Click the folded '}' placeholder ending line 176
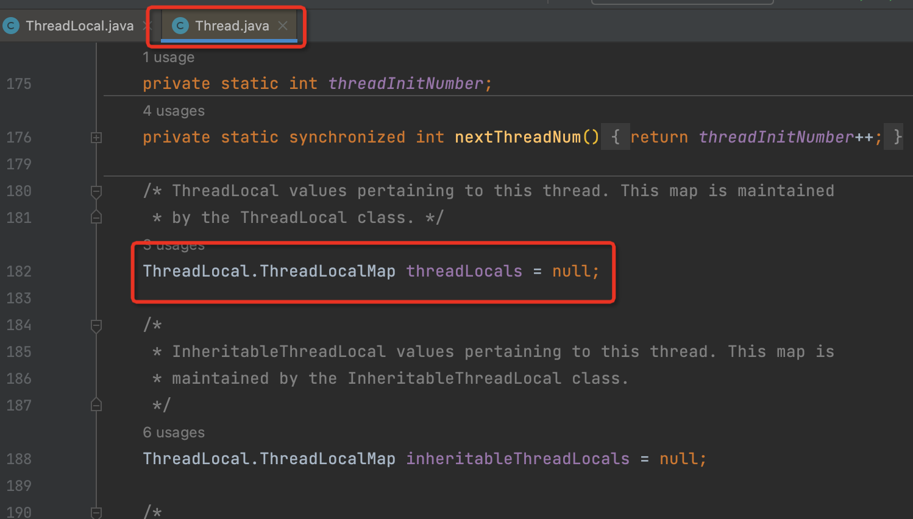Viewport: 913px width, 519px height. point(894,137)
